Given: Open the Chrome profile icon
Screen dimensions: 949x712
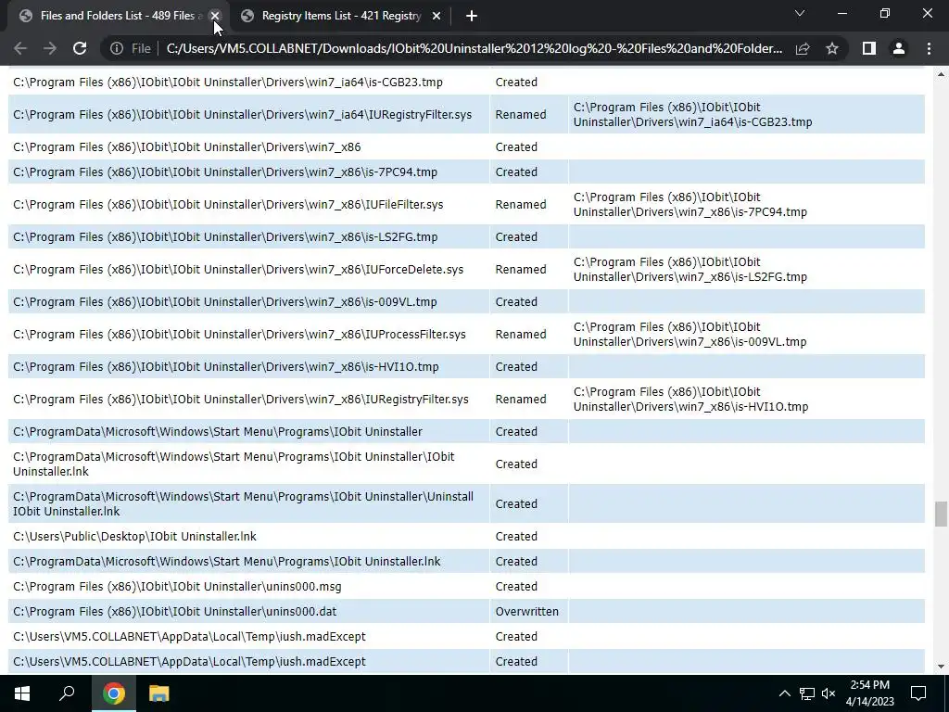Looking at the screenshot, I should point(899,48).
